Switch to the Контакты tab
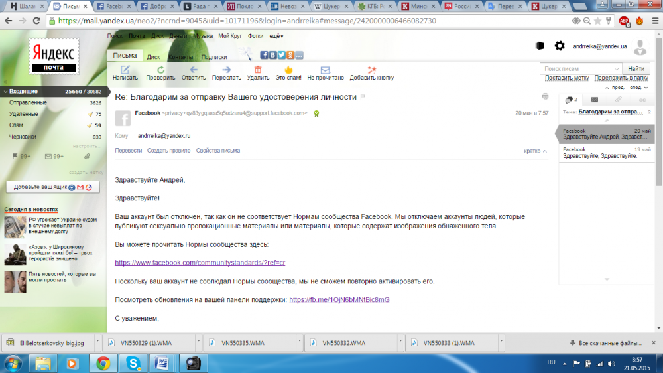 tap(180, 57)
